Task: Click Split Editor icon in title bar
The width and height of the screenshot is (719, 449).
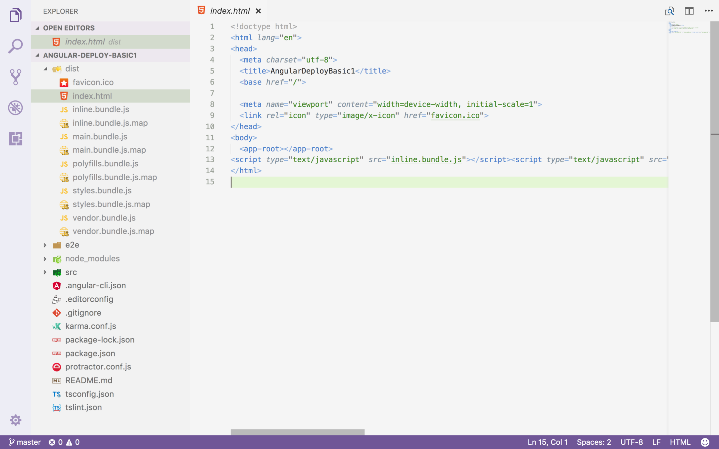Action: [x=689, y=11]
